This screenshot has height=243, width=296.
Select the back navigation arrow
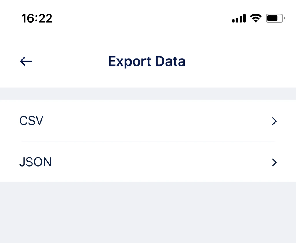[x=26, y=61]
